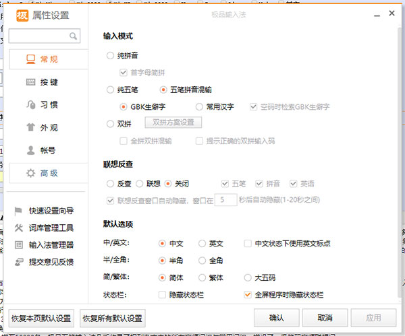
Task: Open 词库管理工具 tools icon
Action: pos(19,228)
